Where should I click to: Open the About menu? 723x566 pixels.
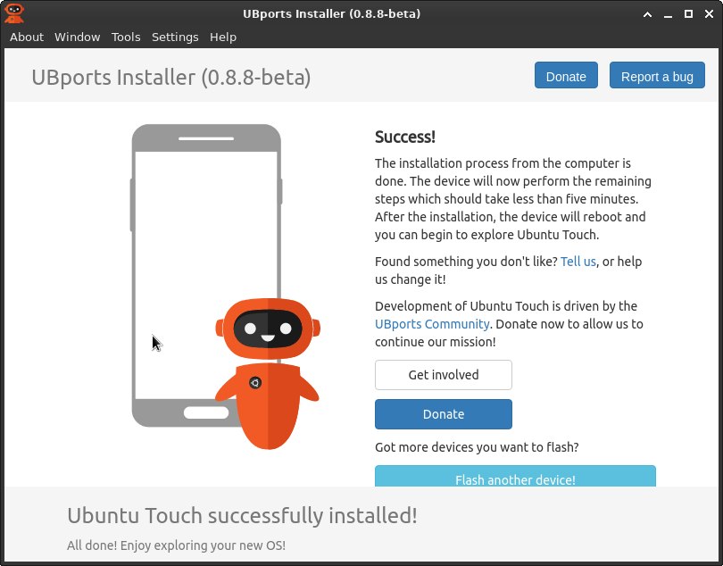pos(27,37)
